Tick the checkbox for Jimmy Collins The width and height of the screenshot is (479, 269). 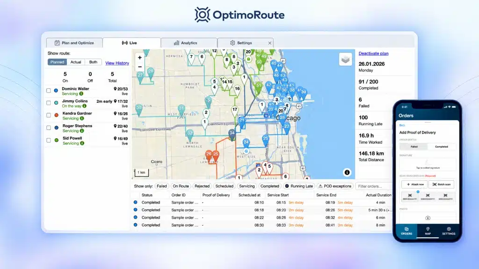coord(49,103)
